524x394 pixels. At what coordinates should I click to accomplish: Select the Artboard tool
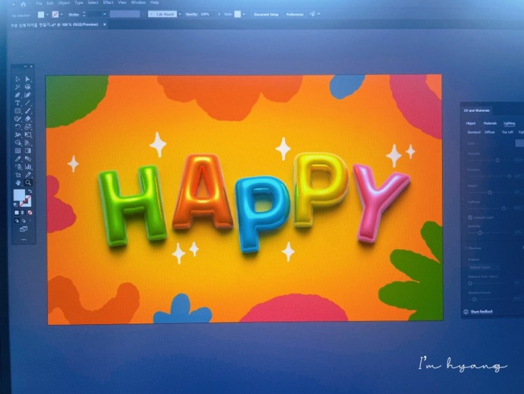[18, 175]
